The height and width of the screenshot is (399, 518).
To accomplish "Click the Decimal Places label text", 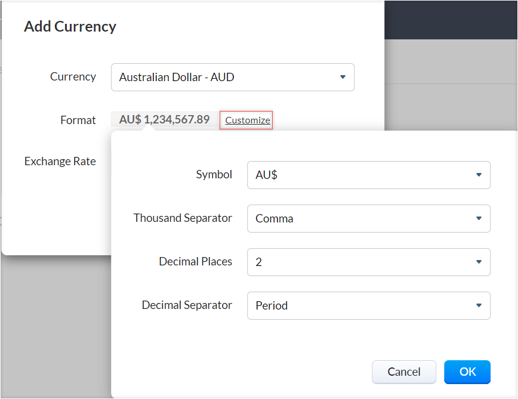I will click(x=195, y=261).
